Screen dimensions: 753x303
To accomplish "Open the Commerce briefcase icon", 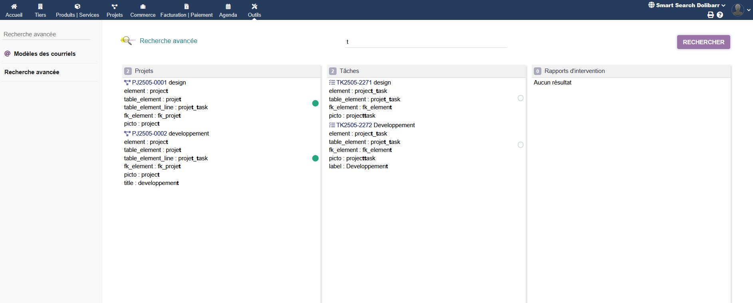I will pos(143,6).
